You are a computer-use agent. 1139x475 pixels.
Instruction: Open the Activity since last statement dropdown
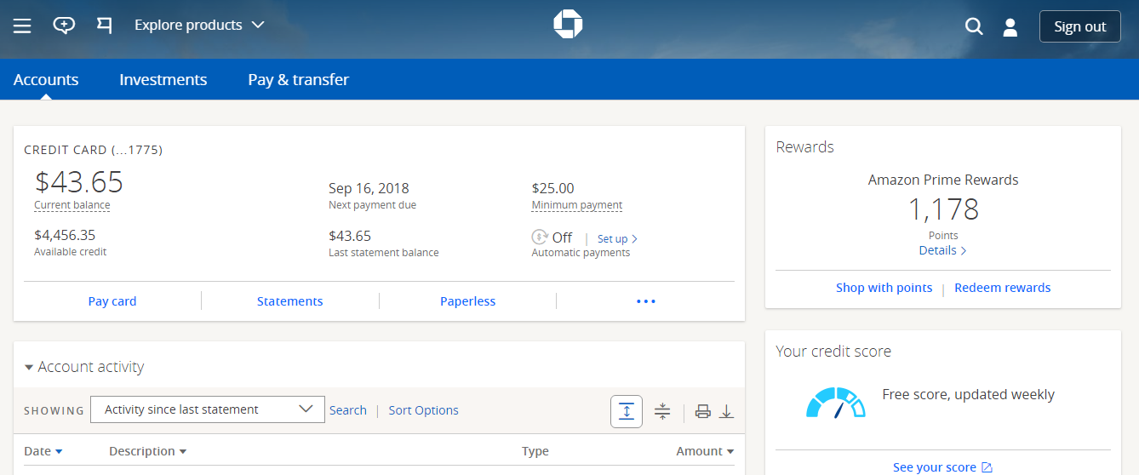coord(208,409)
